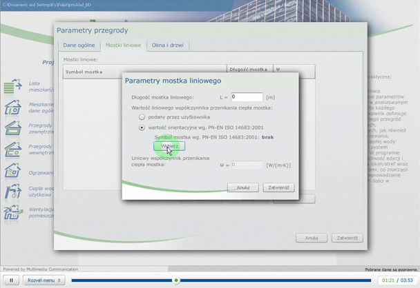Open the Wentylacja pomieszczeń icon
420x288 pixels.
[x=13, y=213]
